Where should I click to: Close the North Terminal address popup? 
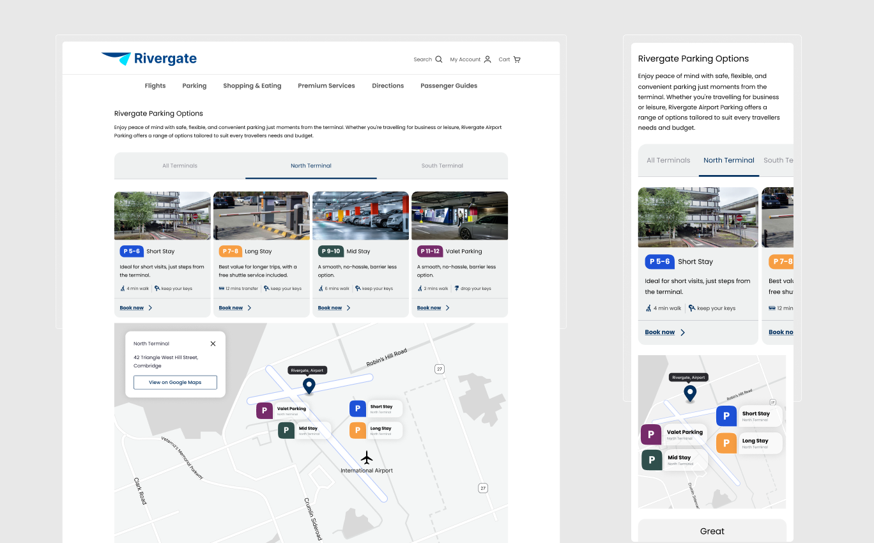coord(213,344)
